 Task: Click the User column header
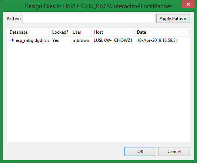[81, 32]
